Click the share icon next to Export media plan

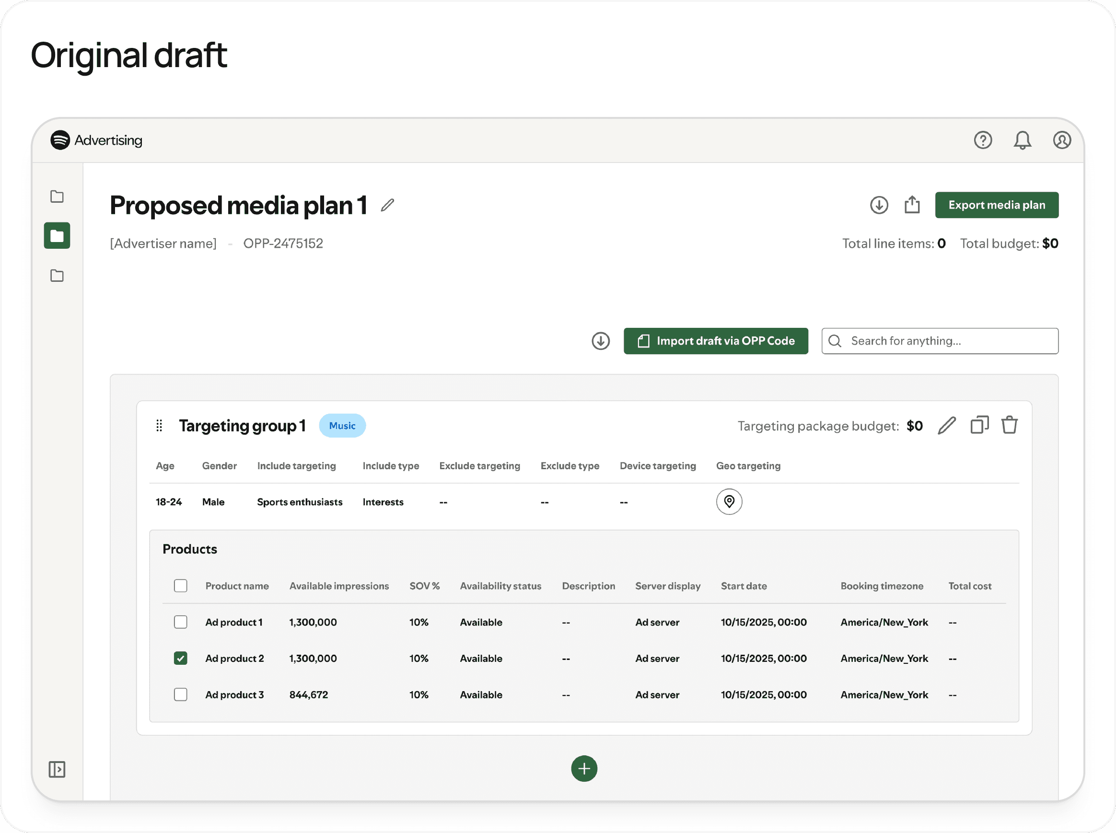pos(912,205)
